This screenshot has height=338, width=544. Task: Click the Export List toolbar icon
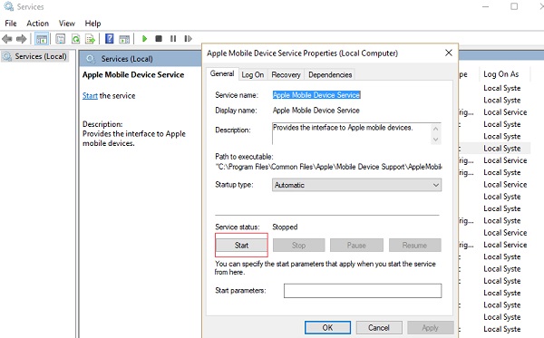coord(90,39)
